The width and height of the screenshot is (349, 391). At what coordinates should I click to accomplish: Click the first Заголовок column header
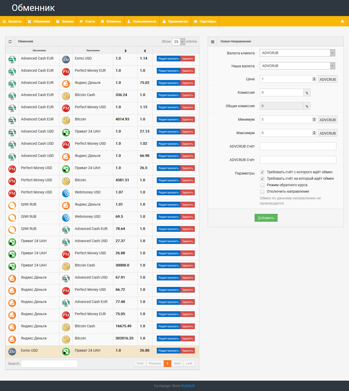(39, 50)
